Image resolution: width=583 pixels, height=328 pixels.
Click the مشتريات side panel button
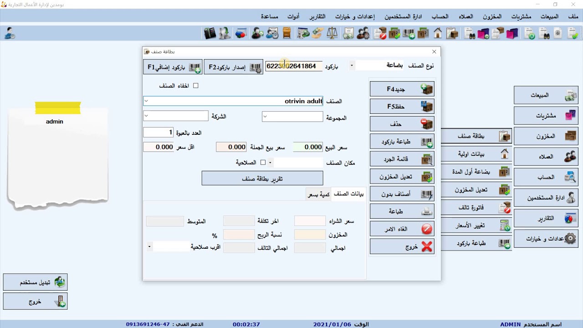click(x=546, y=116)
